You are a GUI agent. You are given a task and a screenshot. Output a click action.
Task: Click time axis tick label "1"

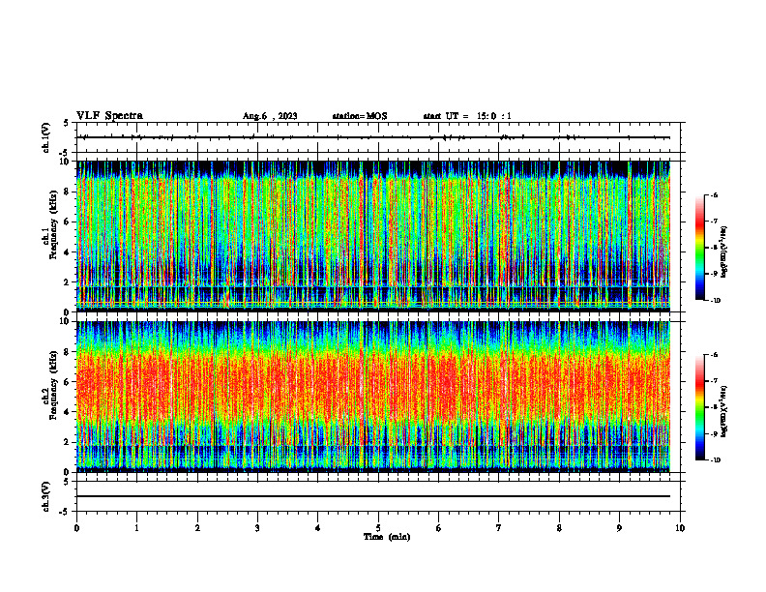click(136, 528)
